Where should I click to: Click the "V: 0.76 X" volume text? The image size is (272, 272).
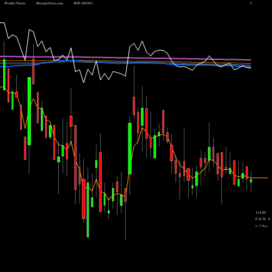(x=263, y=219)
